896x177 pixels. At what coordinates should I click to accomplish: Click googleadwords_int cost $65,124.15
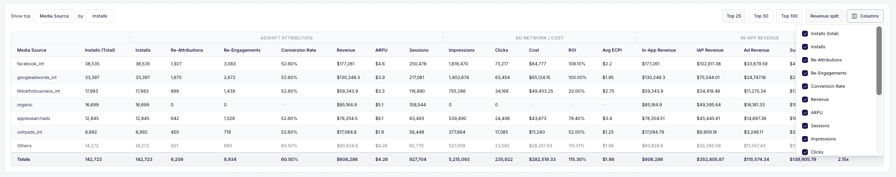(x=539, y=78)
